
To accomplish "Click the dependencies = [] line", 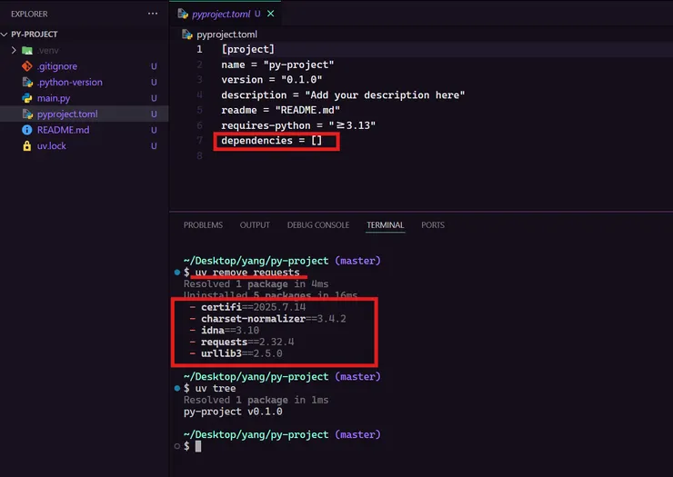I will click(x=271, y=141).
